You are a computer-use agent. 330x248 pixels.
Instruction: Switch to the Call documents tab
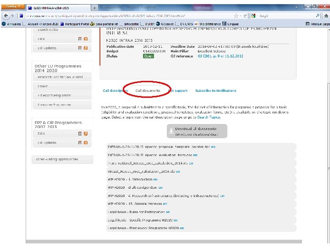tap(148, 90)
